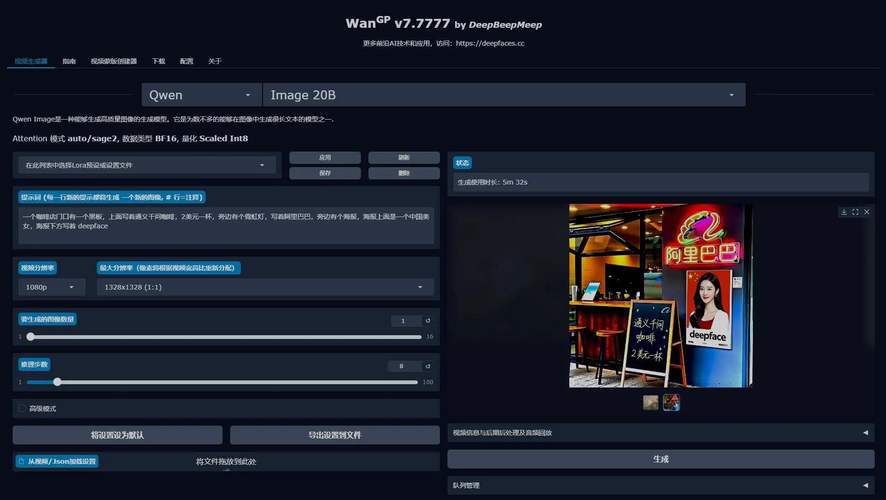
Task: Close the image preview with X icon
Action: point(866,212)
